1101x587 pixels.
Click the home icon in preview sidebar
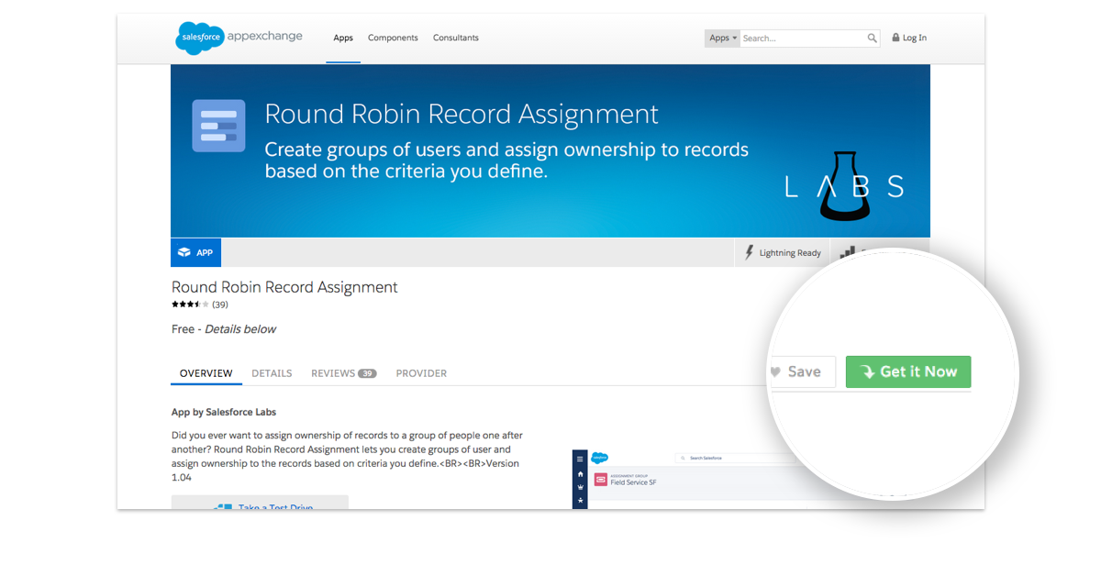[x=580, y=474]
